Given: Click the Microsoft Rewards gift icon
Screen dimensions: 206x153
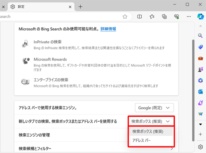Looking at the screenshot, I should click(26, 61).
